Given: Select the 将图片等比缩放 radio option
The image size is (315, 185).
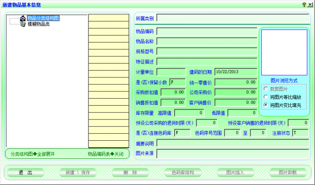Looking at the screenshot, I should tap(266, 97).
